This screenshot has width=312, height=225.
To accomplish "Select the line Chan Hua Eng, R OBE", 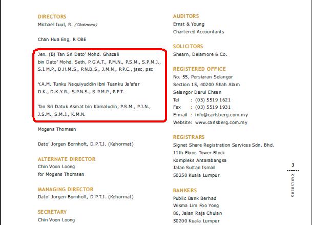I will [62, 39].
